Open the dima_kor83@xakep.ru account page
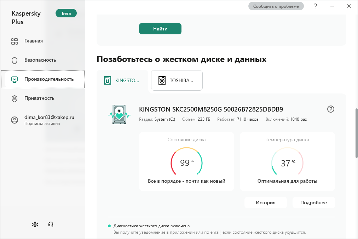This screenshot has width=358, height=239. pyautogui.click(x=43, y=120)
